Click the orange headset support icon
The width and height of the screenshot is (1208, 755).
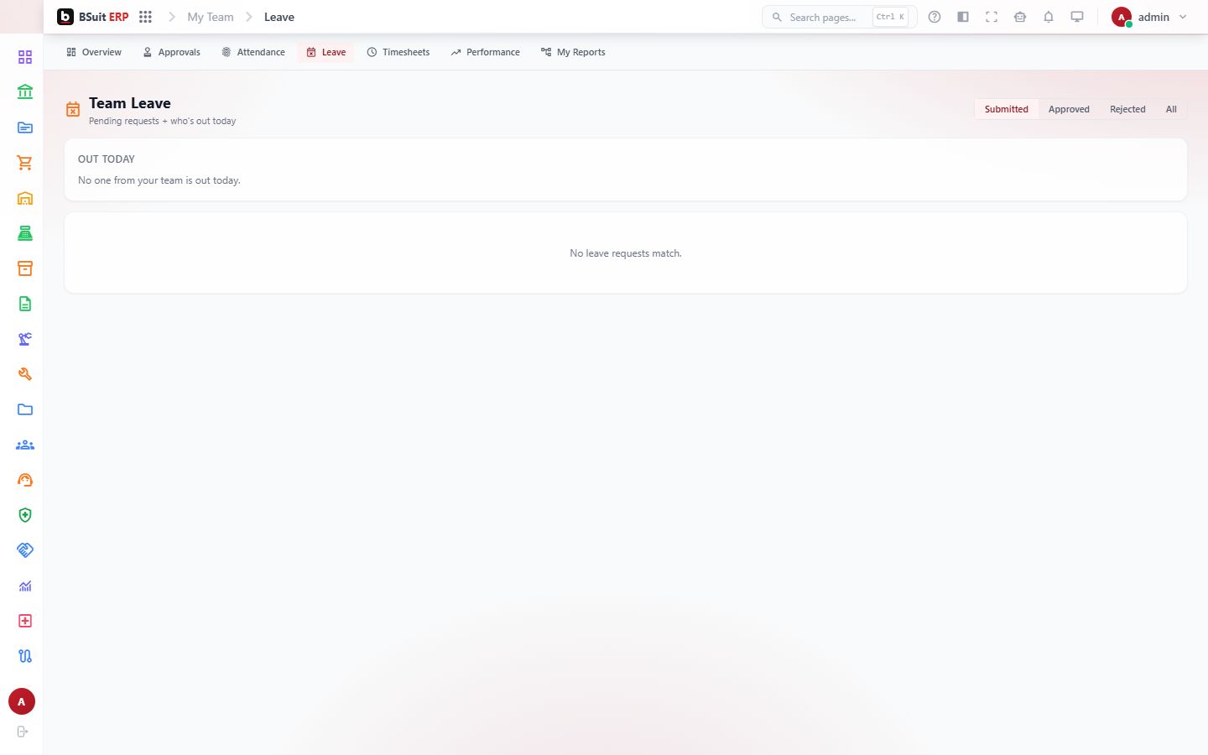point(25,480)
